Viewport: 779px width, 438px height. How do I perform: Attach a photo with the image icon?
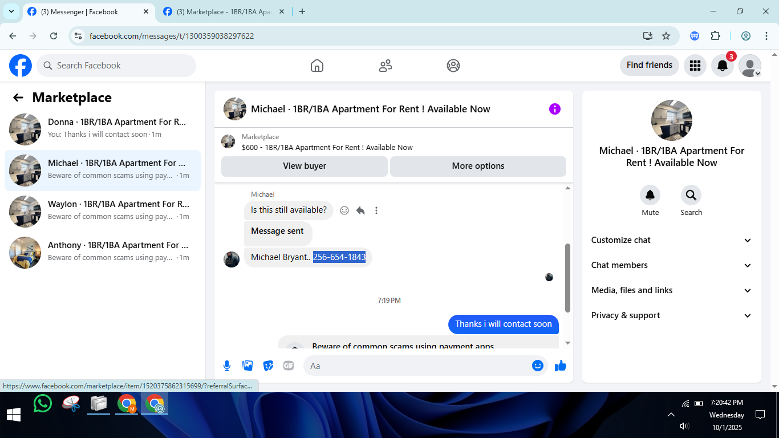pyautogui.click(x=248, y=366)
